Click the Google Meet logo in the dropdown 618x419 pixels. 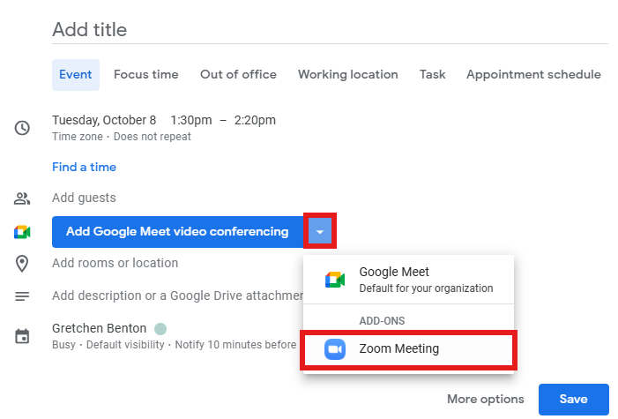[x=335, y=280]
